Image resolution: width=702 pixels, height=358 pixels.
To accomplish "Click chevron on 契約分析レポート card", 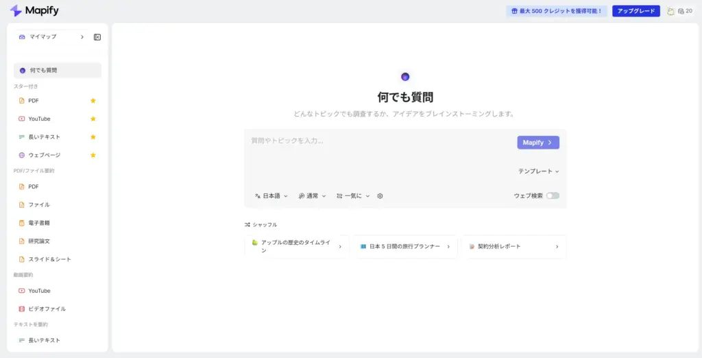I will coord(557,246).
